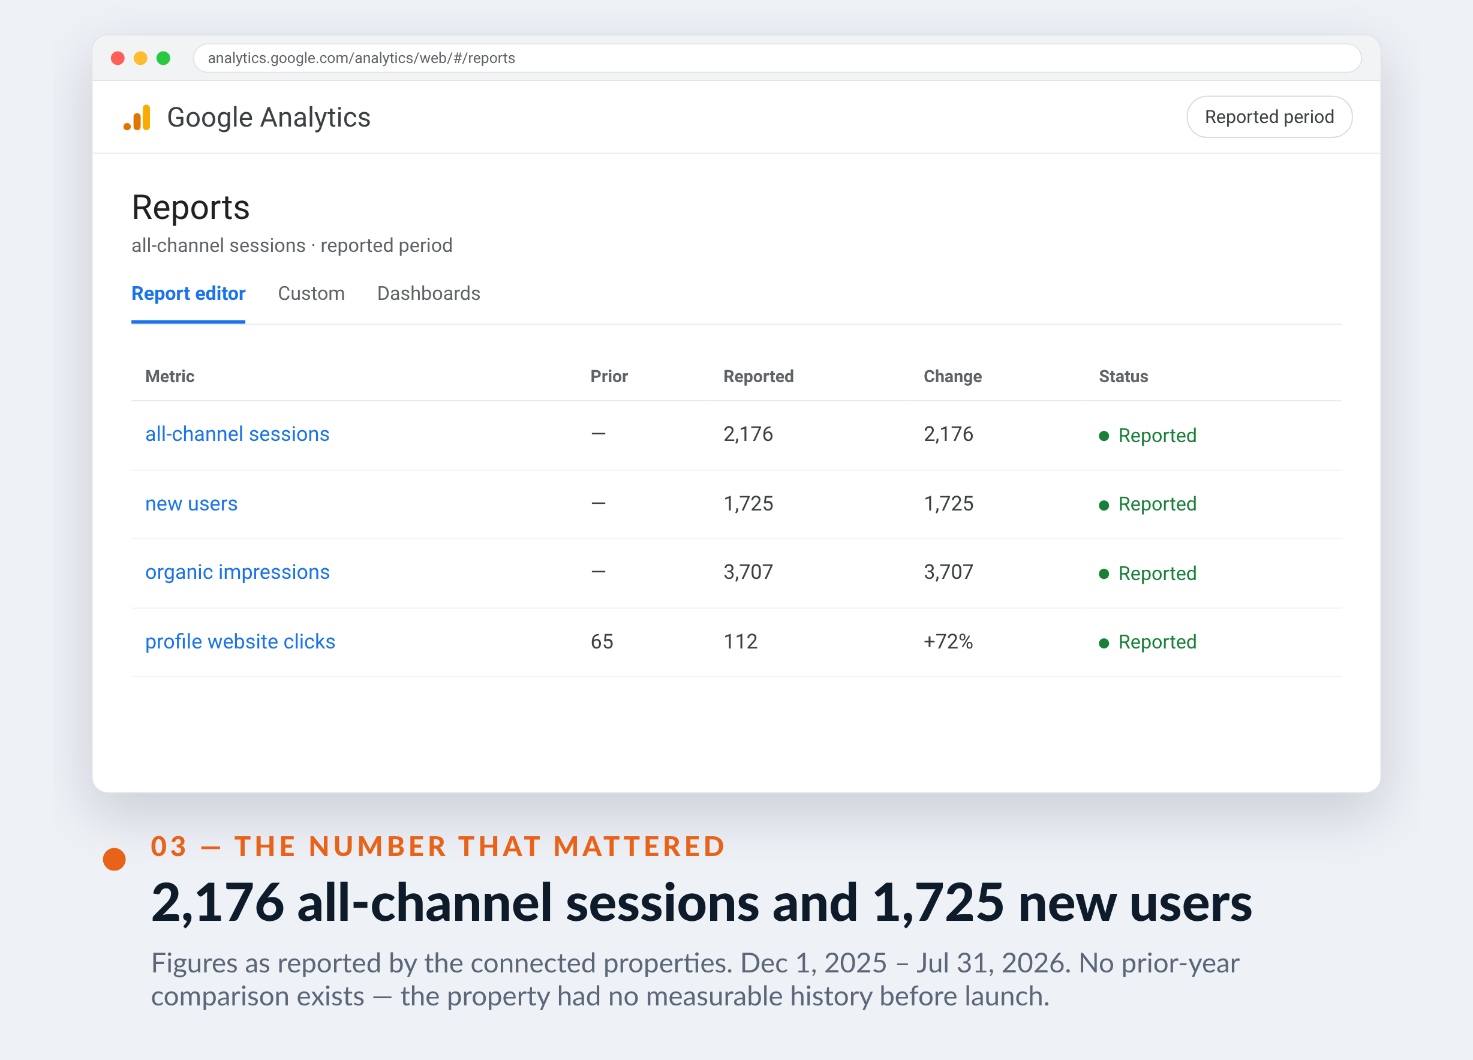This screenshot has width=1473, height=1060.
Task: Click the Reported status for all-channel sessions
Action: click(1147, 435)
